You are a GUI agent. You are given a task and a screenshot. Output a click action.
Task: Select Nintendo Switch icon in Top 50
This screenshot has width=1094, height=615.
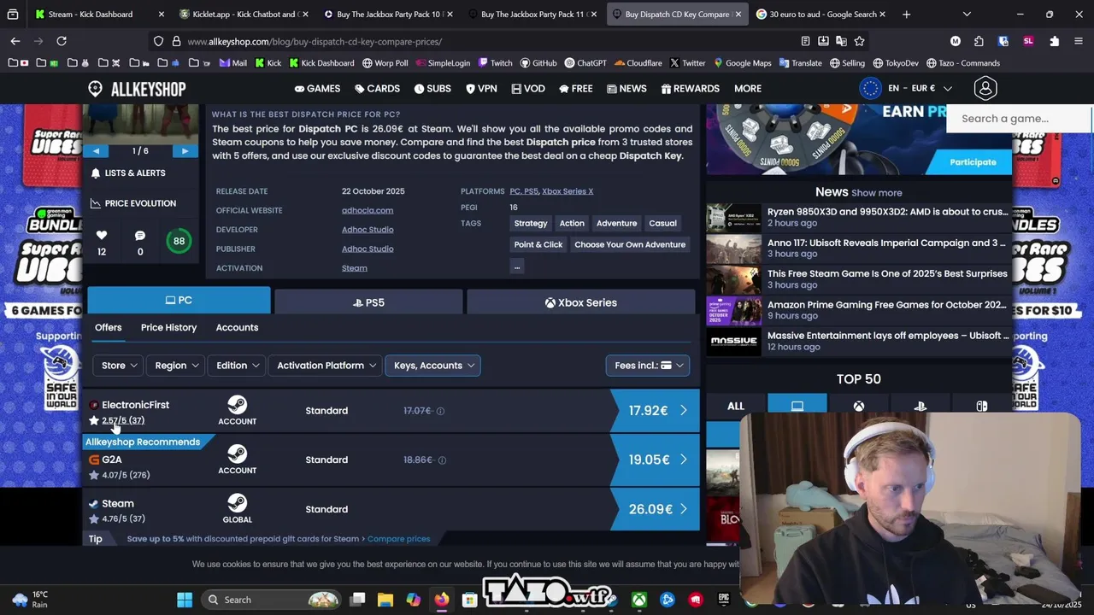click(x=982, y=407)
